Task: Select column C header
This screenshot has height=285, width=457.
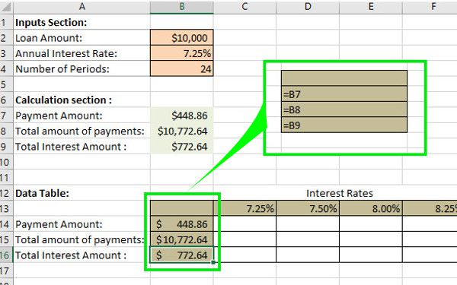Action: pyautogui.click(x=244, y=6)
